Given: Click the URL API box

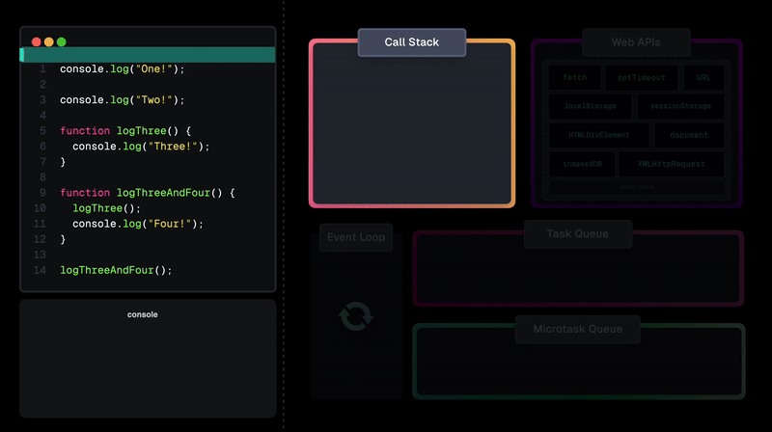Looking at the screenshot, I should (x=703, y=78).
